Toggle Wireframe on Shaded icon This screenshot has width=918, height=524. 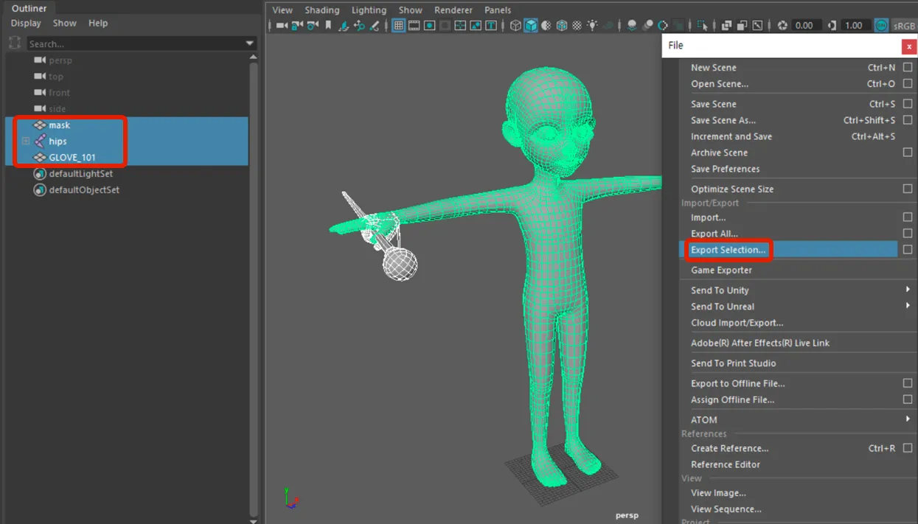click(x=562, y=26)
